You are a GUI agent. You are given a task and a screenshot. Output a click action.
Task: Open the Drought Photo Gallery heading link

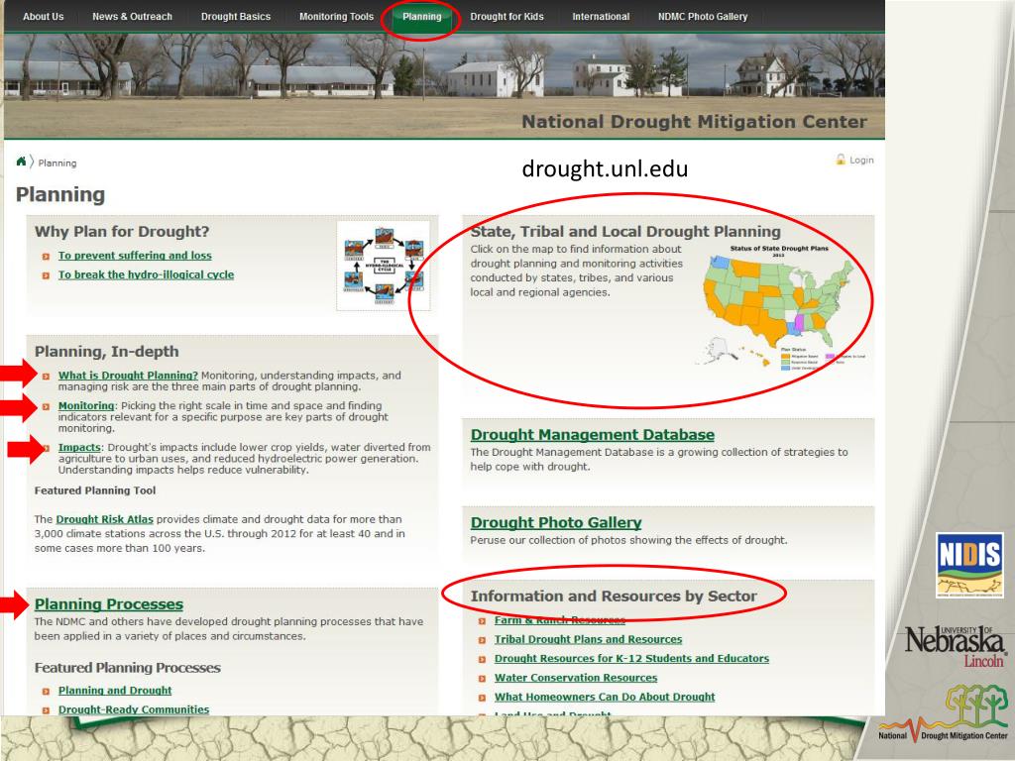[555, 523]
